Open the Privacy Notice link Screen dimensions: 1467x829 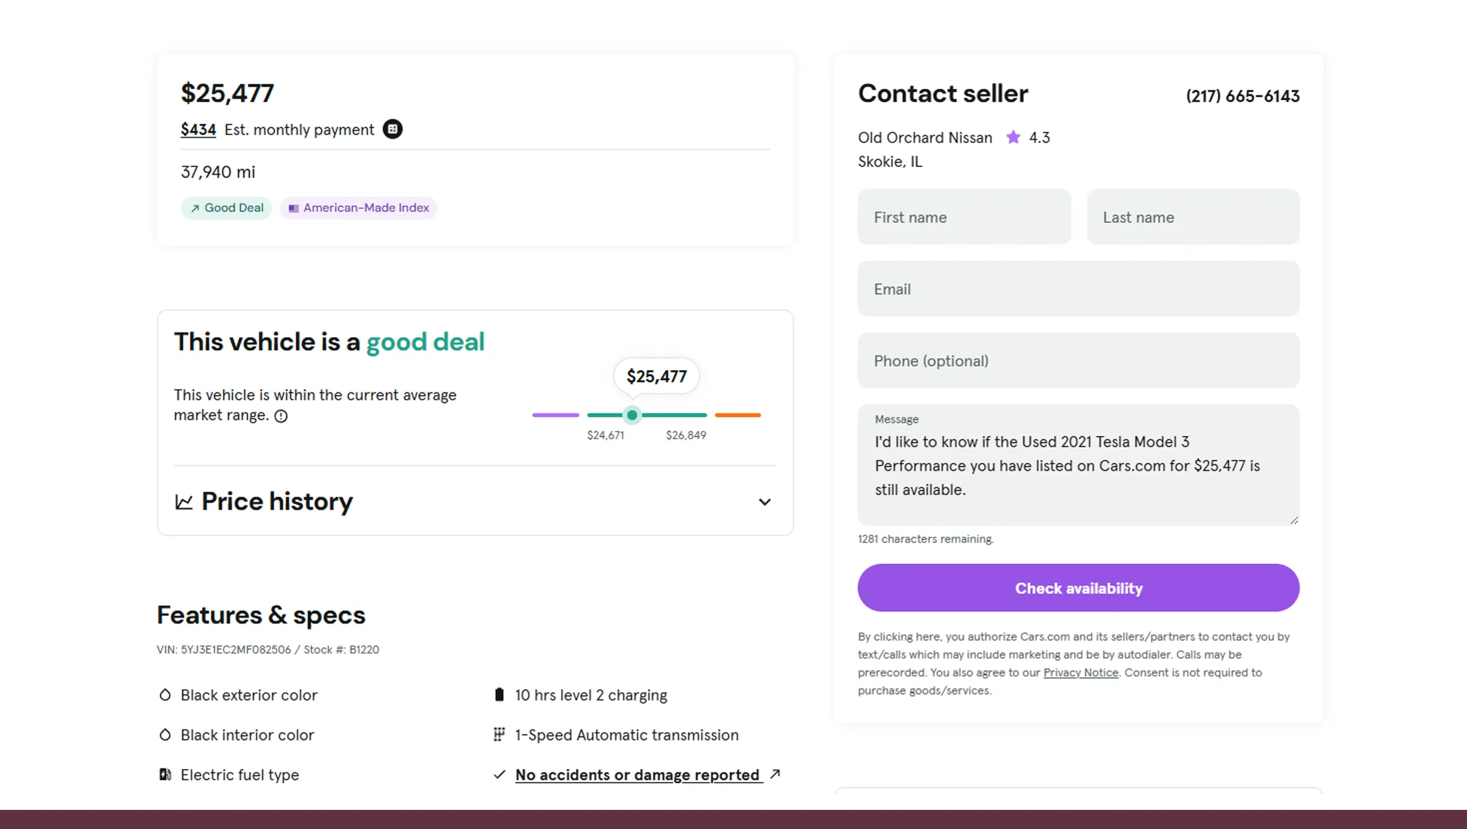tap(1080, 672)
